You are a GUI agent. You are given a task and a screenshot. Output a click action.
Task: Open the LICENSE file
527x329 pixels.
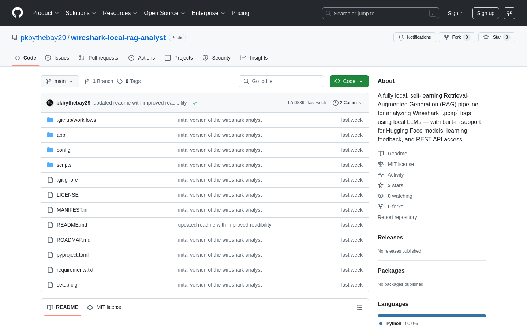click(68, 195)
